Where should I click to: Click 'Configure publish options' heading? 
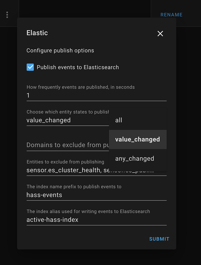(x=60, y=50)
